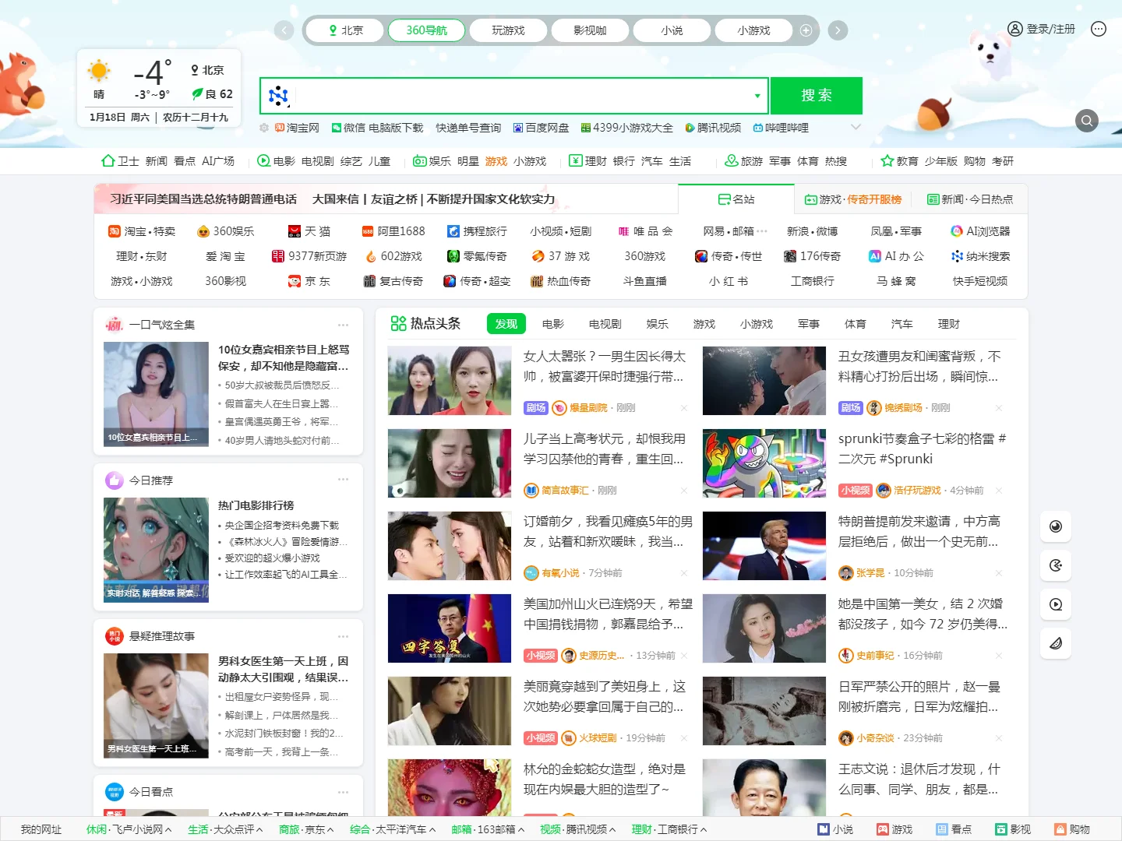Click the Taobao icon in site grid

[114, 231]
